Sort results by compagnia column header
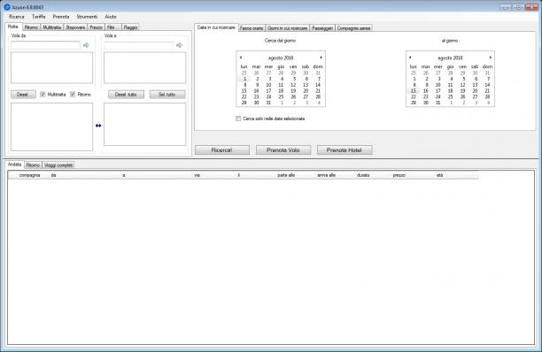This screenshot has height=352, width=542. 30,175
